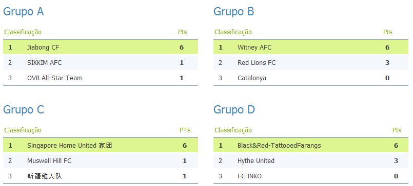Click Hythe United in Grupo D
The height and width of the screenshot is (186, 413).
[256, 161]
